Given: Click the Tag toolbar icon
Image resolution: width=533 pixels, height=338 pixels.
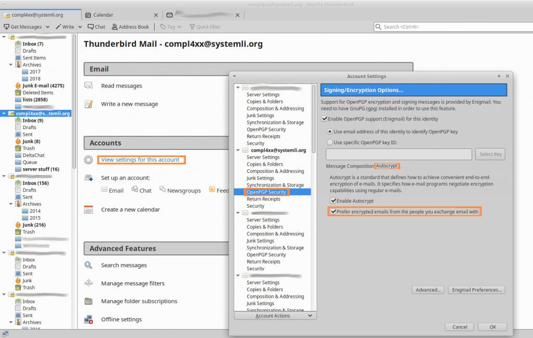Looking at the screenshot, I should (163, 27).
